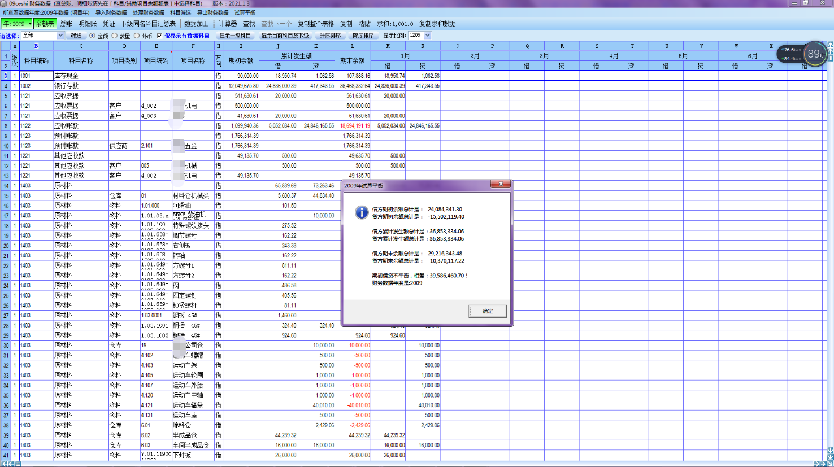This screenshot has height=467, width=834.
Task: Click 复制整个表格 in the toolbar
Action: (316, 24)
